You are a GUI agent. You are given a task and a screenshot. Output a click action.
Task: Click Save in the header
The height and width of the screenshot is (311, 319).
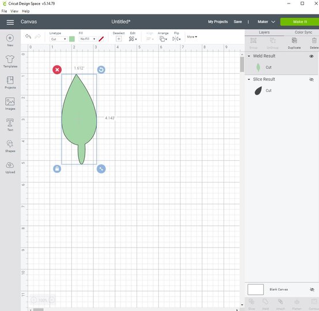click(238, 22)
